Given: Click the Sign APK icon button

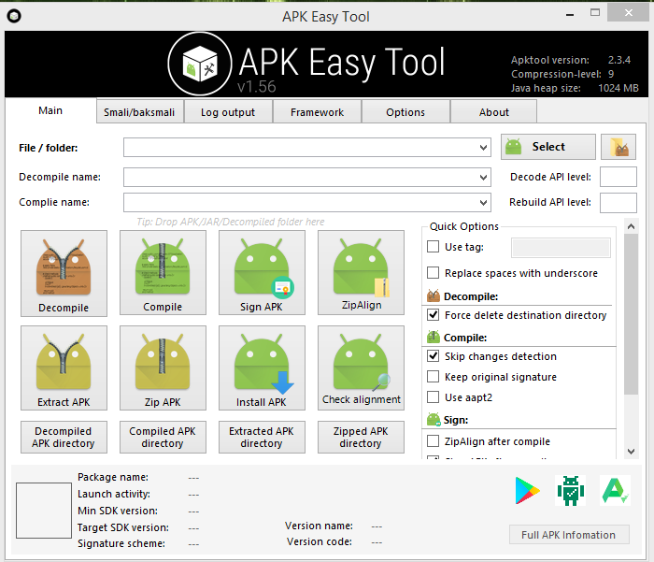Looking at the screenshot, I should [262, 273].
